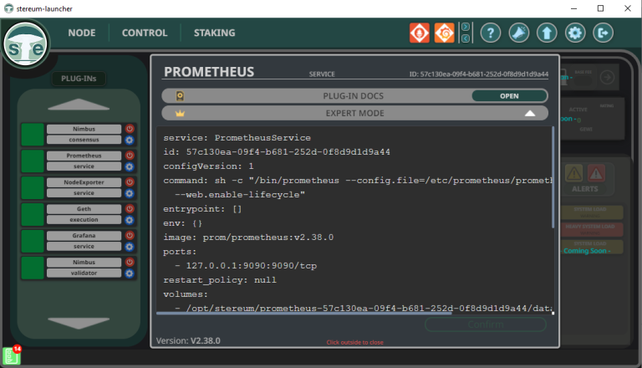Click the green box beside Geth execution
Screen dimensions: 642x368
click(33, 214)
